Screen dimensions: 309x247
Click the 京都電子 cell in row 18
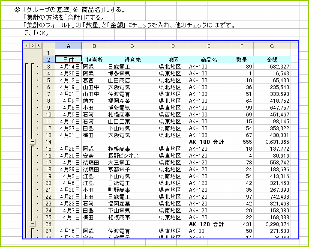[132, 169]
